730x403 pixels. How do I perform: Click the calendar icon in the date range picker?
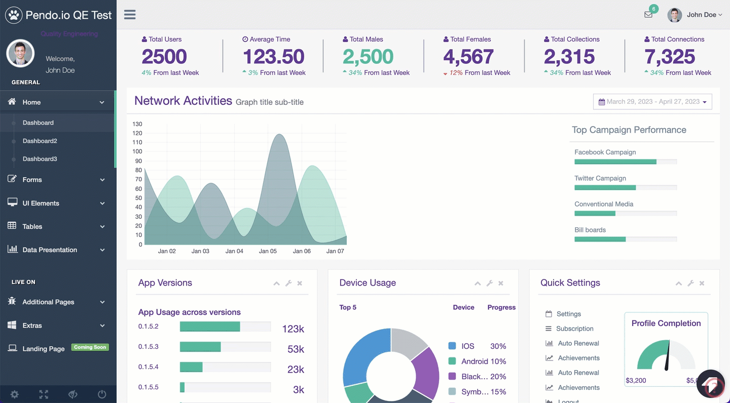click(x=602, y=102)
